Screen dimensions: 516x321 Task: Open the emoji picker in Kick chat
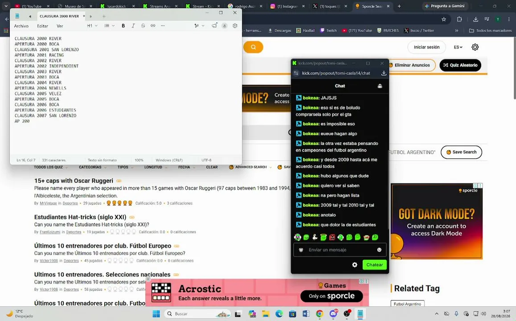[x=379, y=250]
